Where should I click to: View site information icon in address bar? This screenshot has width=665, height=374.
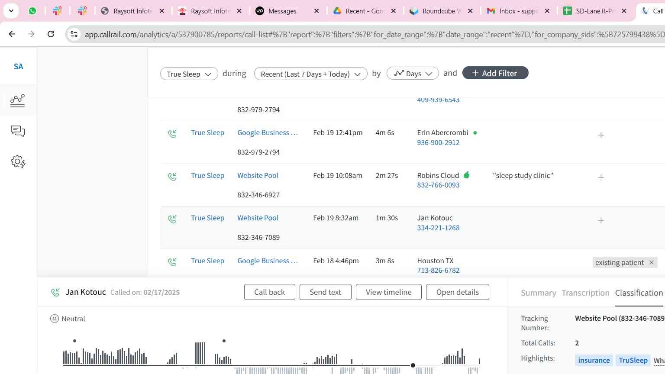click(74, 34)
